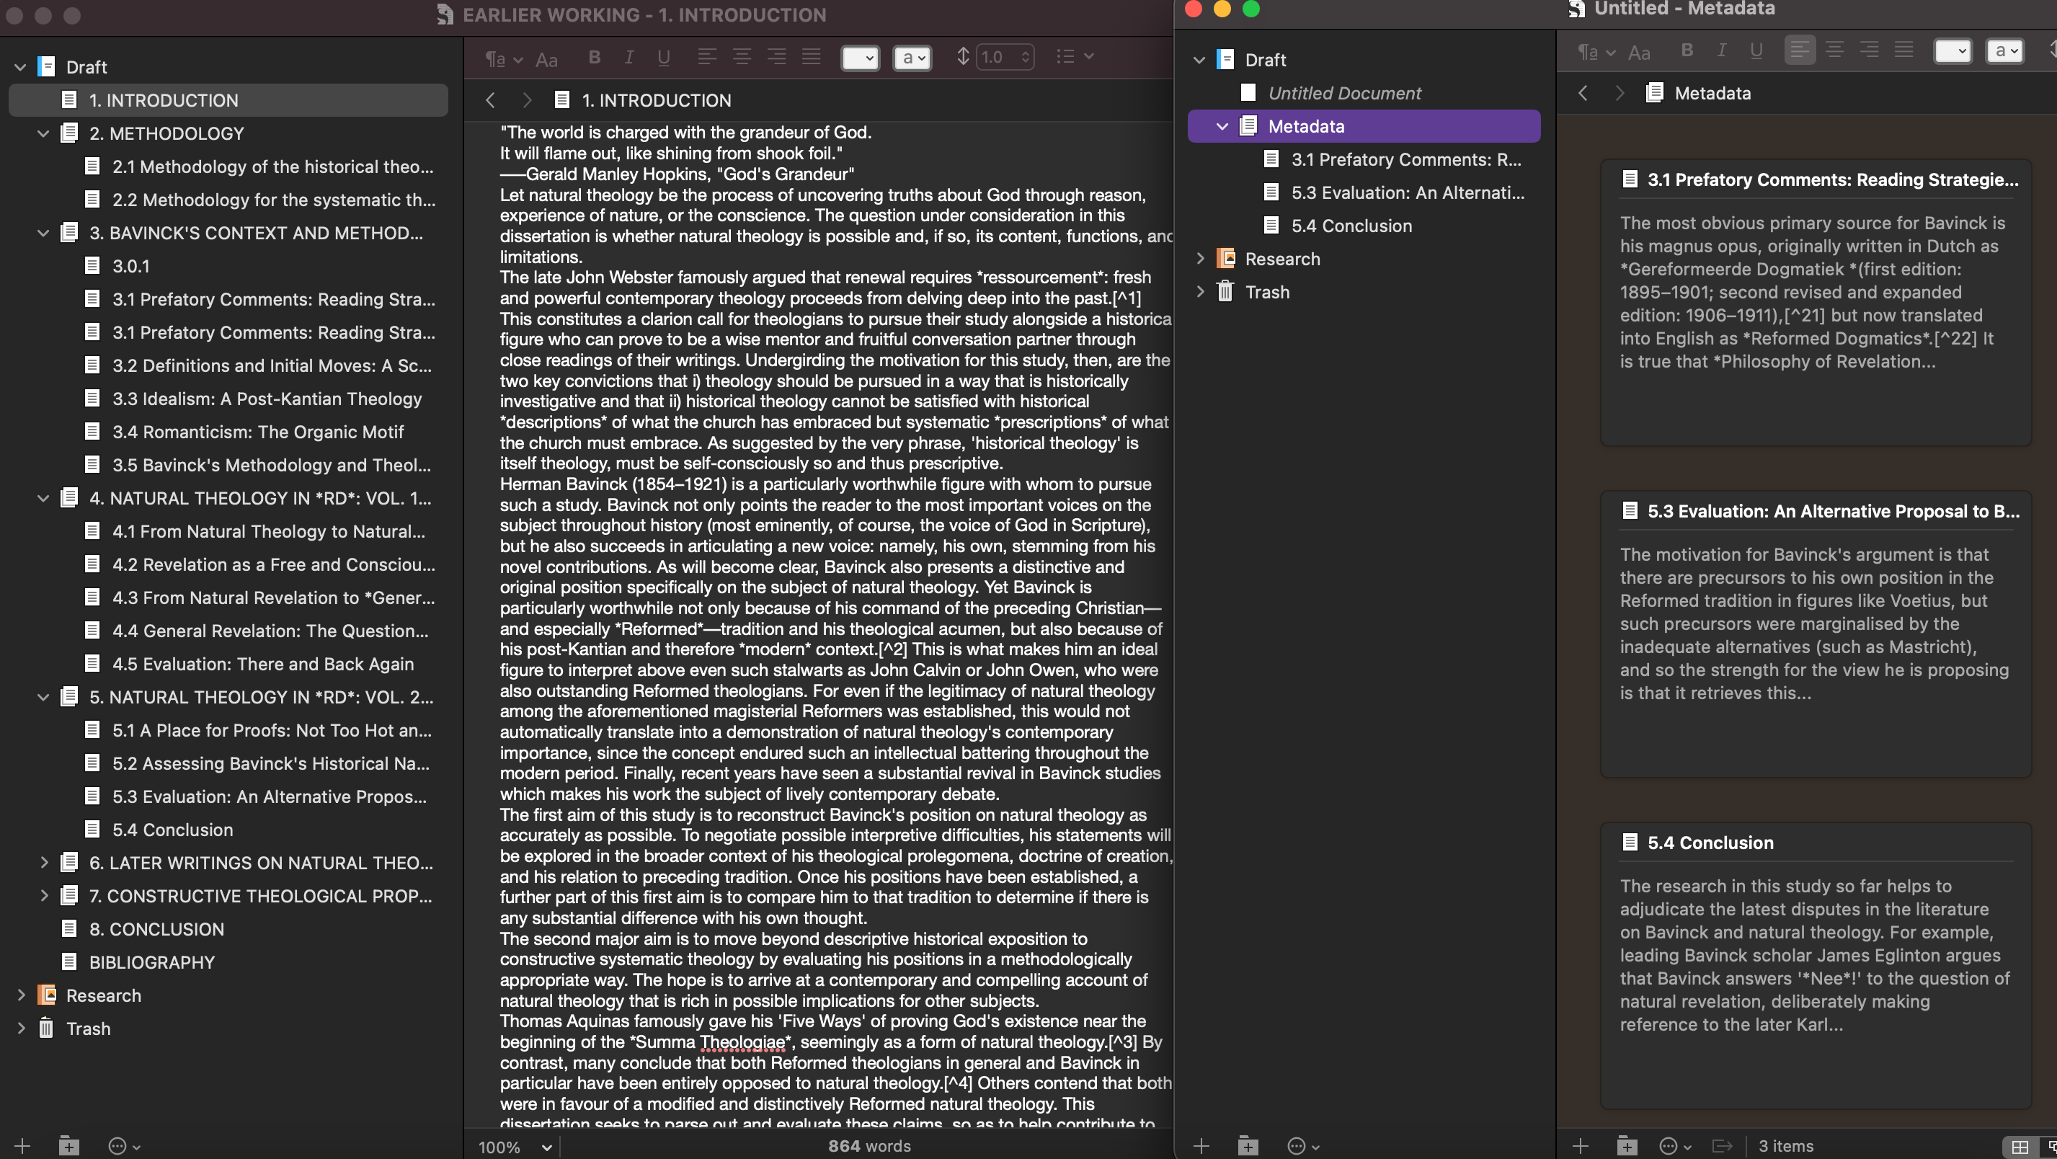This screenshot has height=1159, width=2057.
Task: Collapse 5. NATURAL THEOLOGY IN RD VOL. 2 section
Action: click(x=44, y=697)
